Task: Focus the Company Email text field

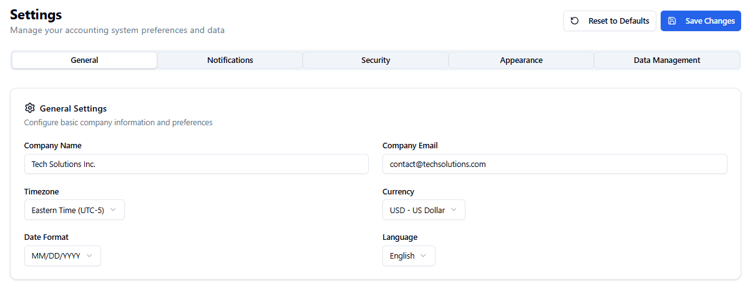Action: [x=555, y=164]
